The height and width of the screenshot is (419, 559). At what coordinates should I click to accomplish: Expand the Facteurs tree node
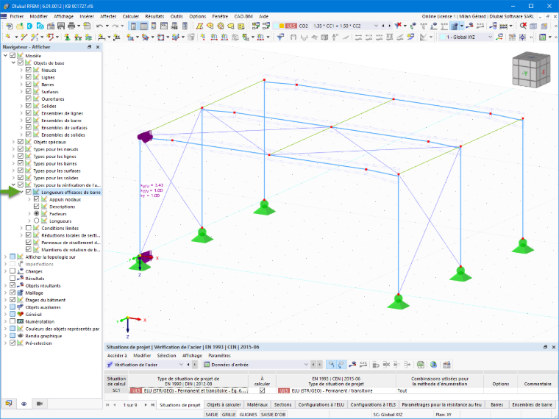pos(29,213)
